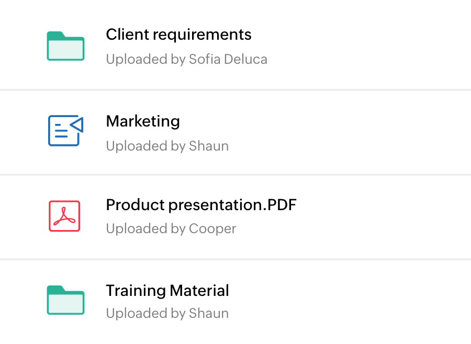Select the Client requirements row's empty right area
The image size is (471, 344).
377,46
